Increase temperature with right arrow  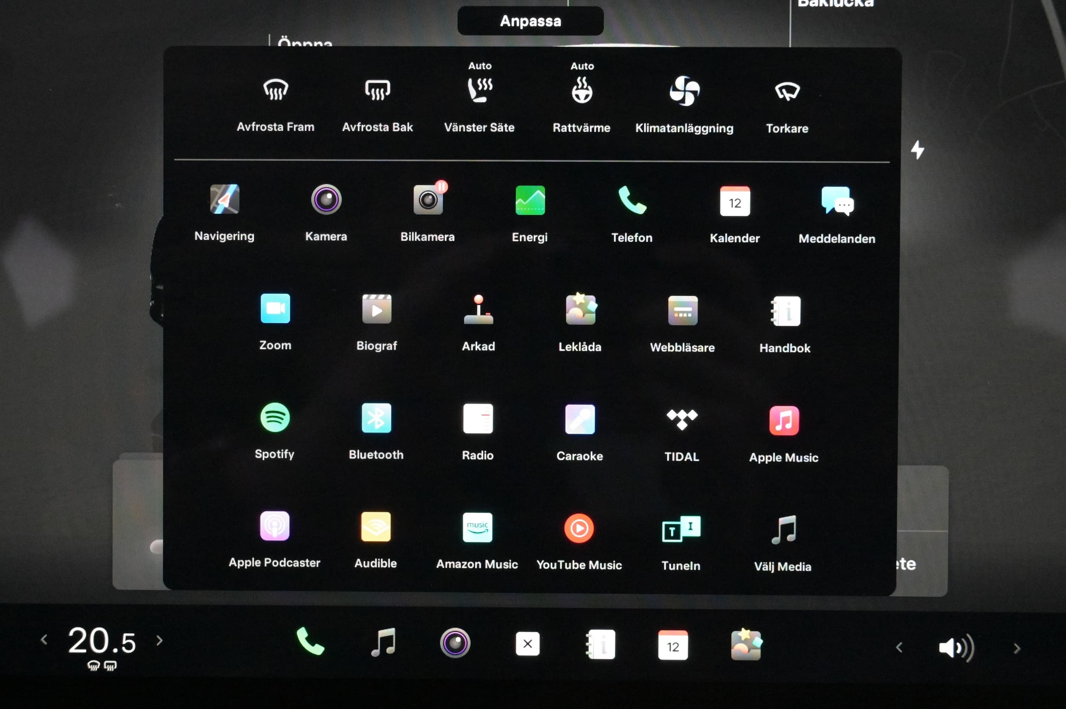(159, 640)
